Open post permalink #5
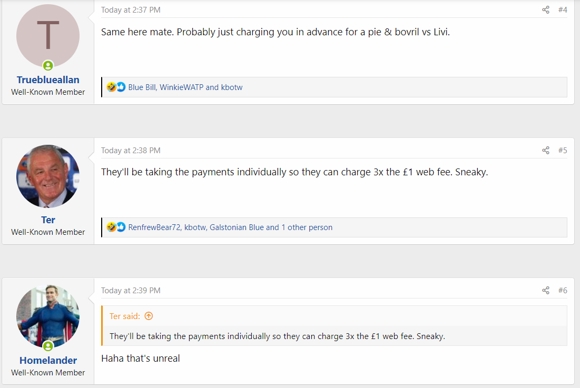The height and width of the screenshot is (388, 580). [x=563, y=151]
